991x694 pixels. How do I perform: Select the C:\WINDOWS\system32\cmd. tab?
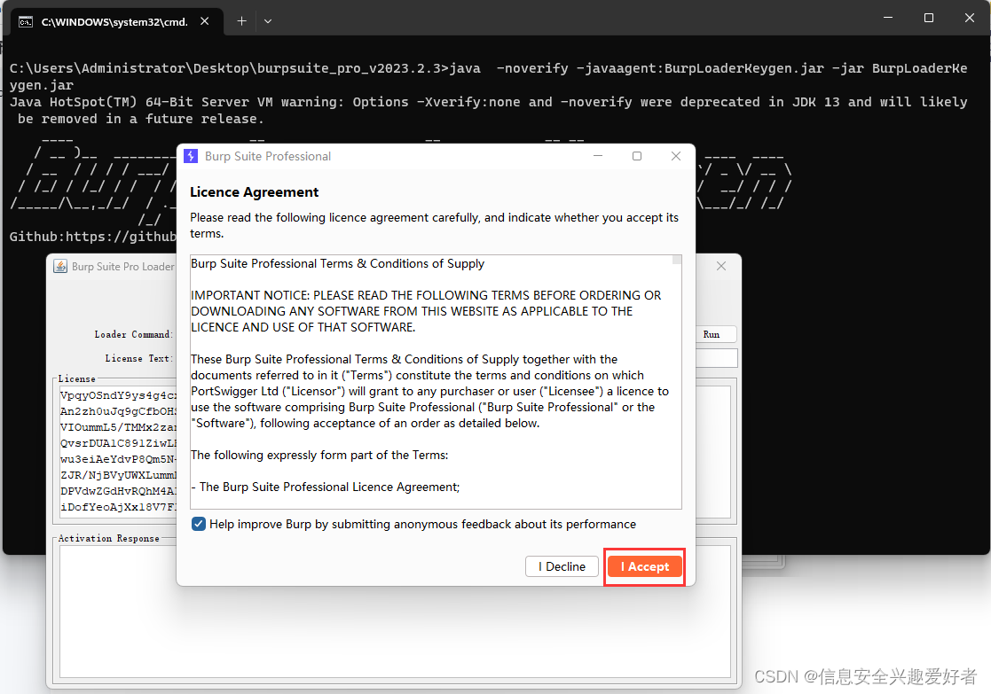coord(117,21)
